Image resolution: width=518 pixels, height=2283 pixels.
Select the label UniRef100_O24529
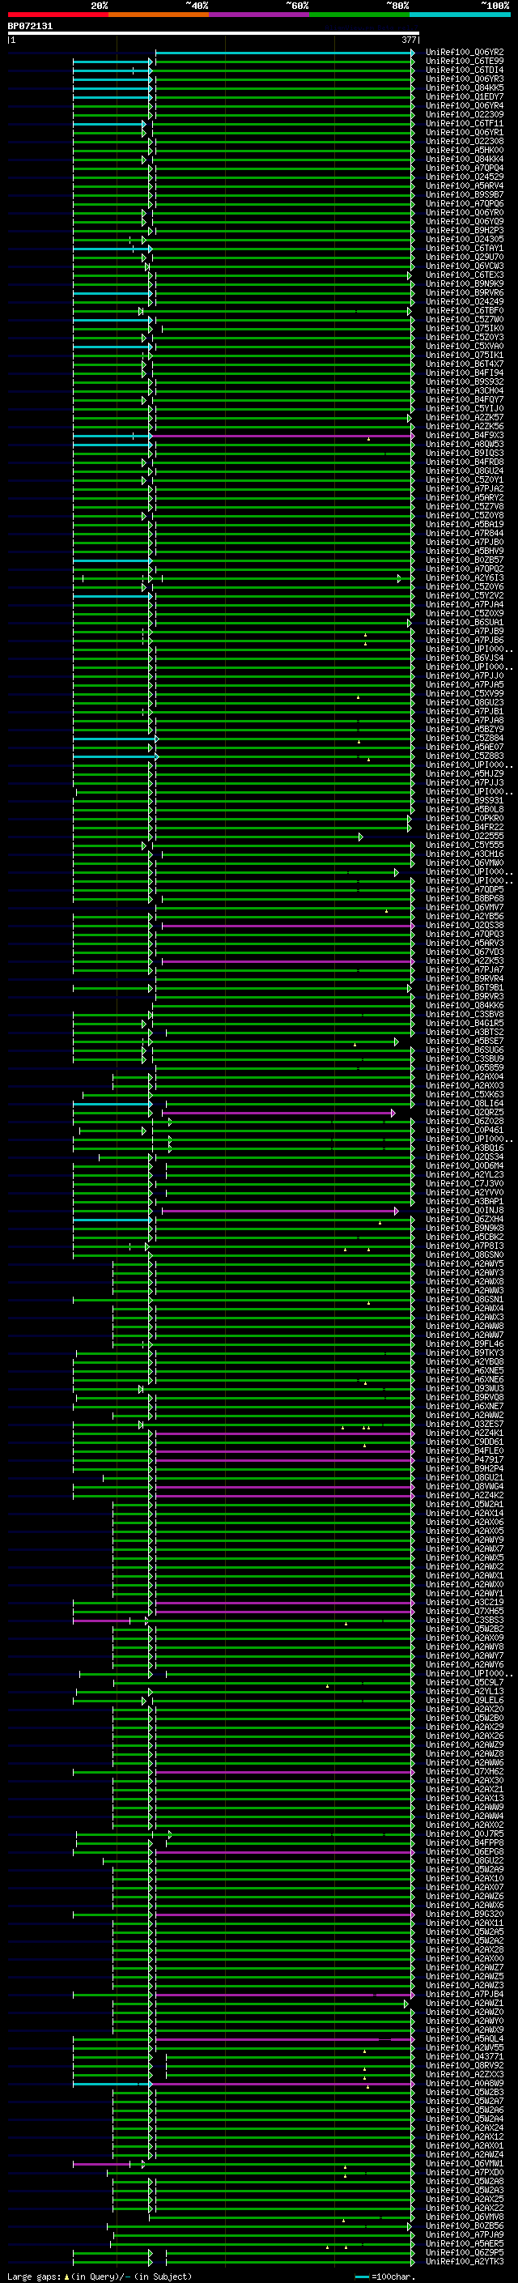tap(464, 177)
